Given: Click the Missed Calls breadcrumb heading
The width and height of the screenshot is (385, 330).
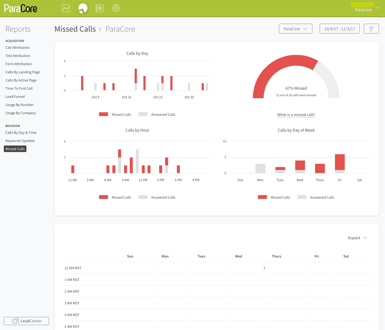Looking at the screenshot, I should pos(75,29).
